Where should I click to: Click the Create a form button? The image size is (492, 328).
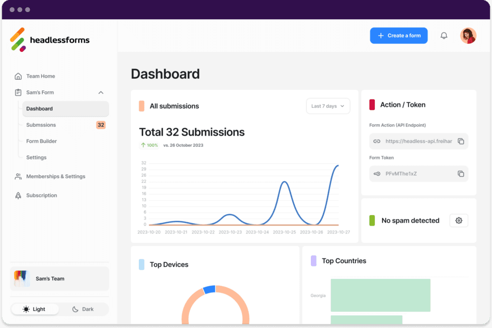pyautogui.click(x=398, y=36)
